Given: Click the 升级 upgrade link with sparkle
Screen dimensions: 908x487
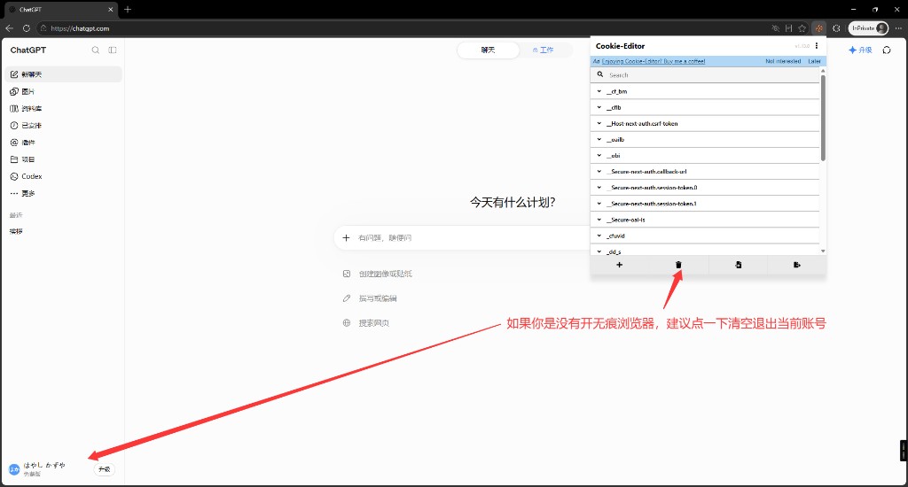Looking at the screenshot, I should (x=860, y=50).
